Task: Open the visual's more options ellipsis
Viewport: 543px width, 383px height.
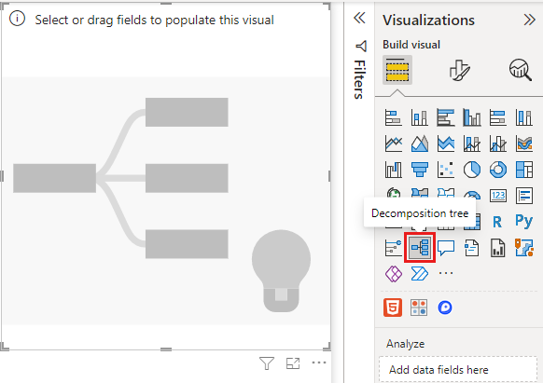Action: 319,362
